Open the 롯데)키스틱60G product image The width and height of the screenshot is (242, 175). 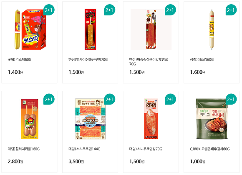point(29,30)
